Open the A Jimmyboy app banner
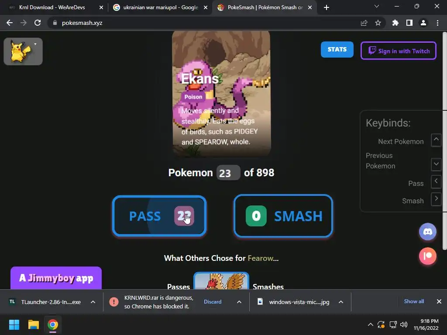Viewport: 447px width, 335px height. click(x=56, y=278)
